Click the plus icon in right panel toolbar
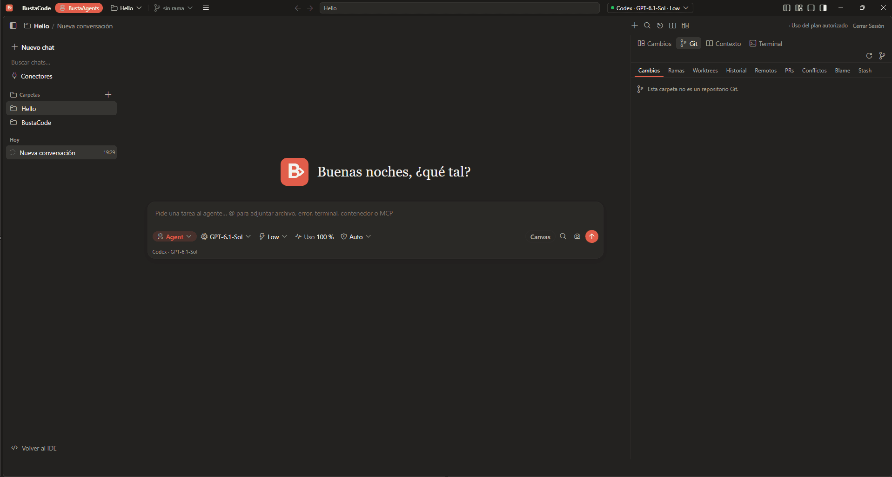The width and height of the screenshot is (892, 477). pyautogui.click(x=635, y=25)
